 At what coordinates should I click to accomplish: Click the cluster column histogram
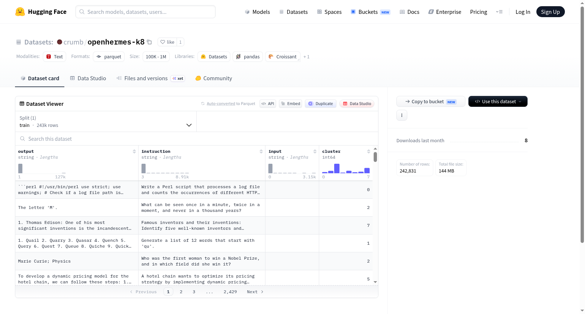tap(346, 168)
